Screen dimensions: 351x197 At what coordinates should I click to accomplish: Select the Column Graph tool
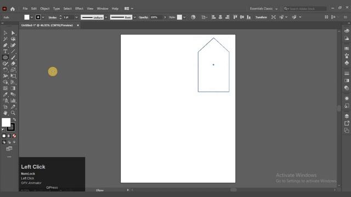point(13,101)
